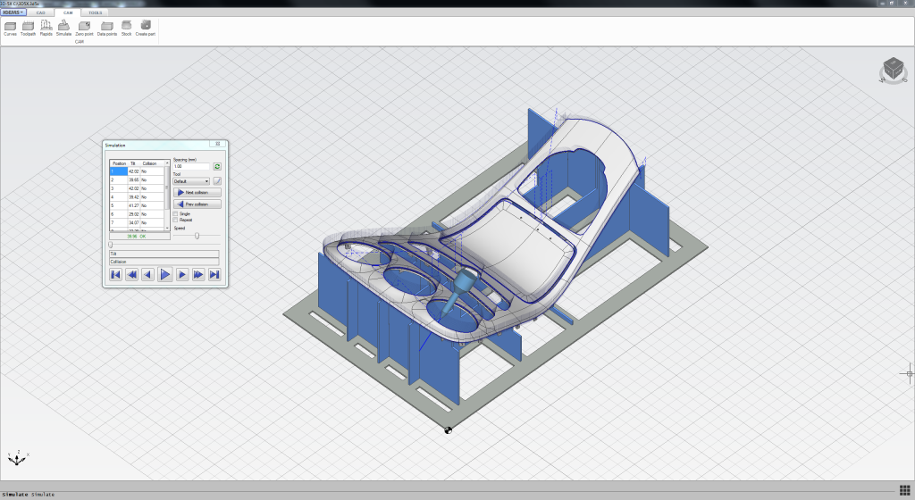
Task: Click the Collision progress bar
Action: [164, 262]
